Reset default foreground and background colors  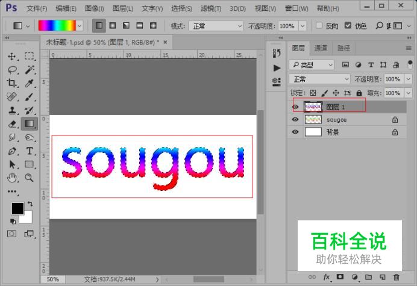[x=13, y=221]
